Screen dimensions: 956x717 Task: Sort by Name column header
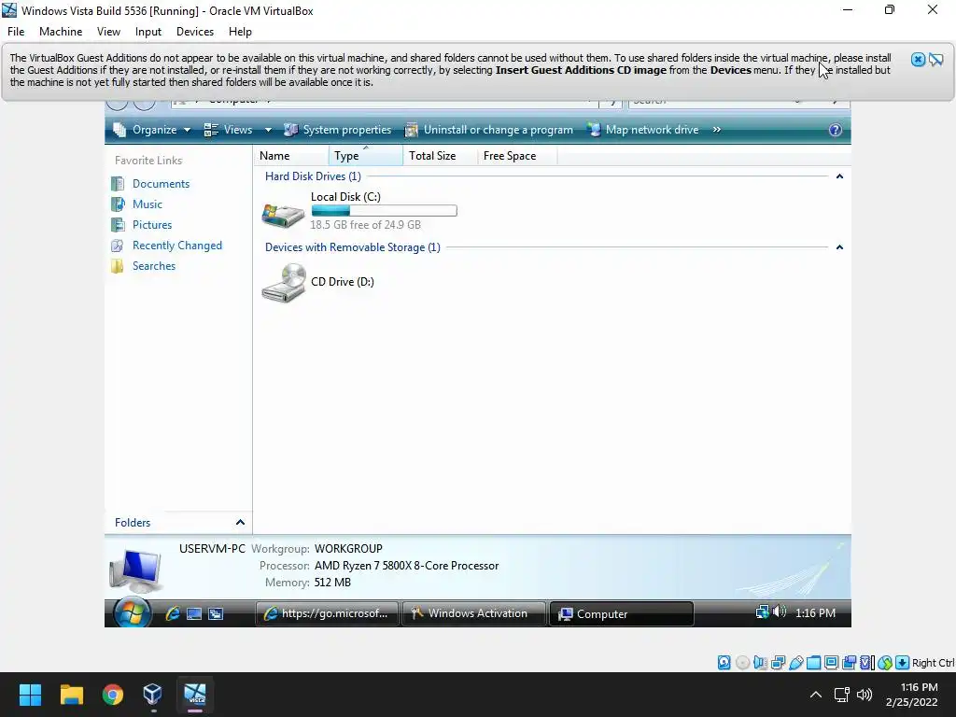(291, 156)
